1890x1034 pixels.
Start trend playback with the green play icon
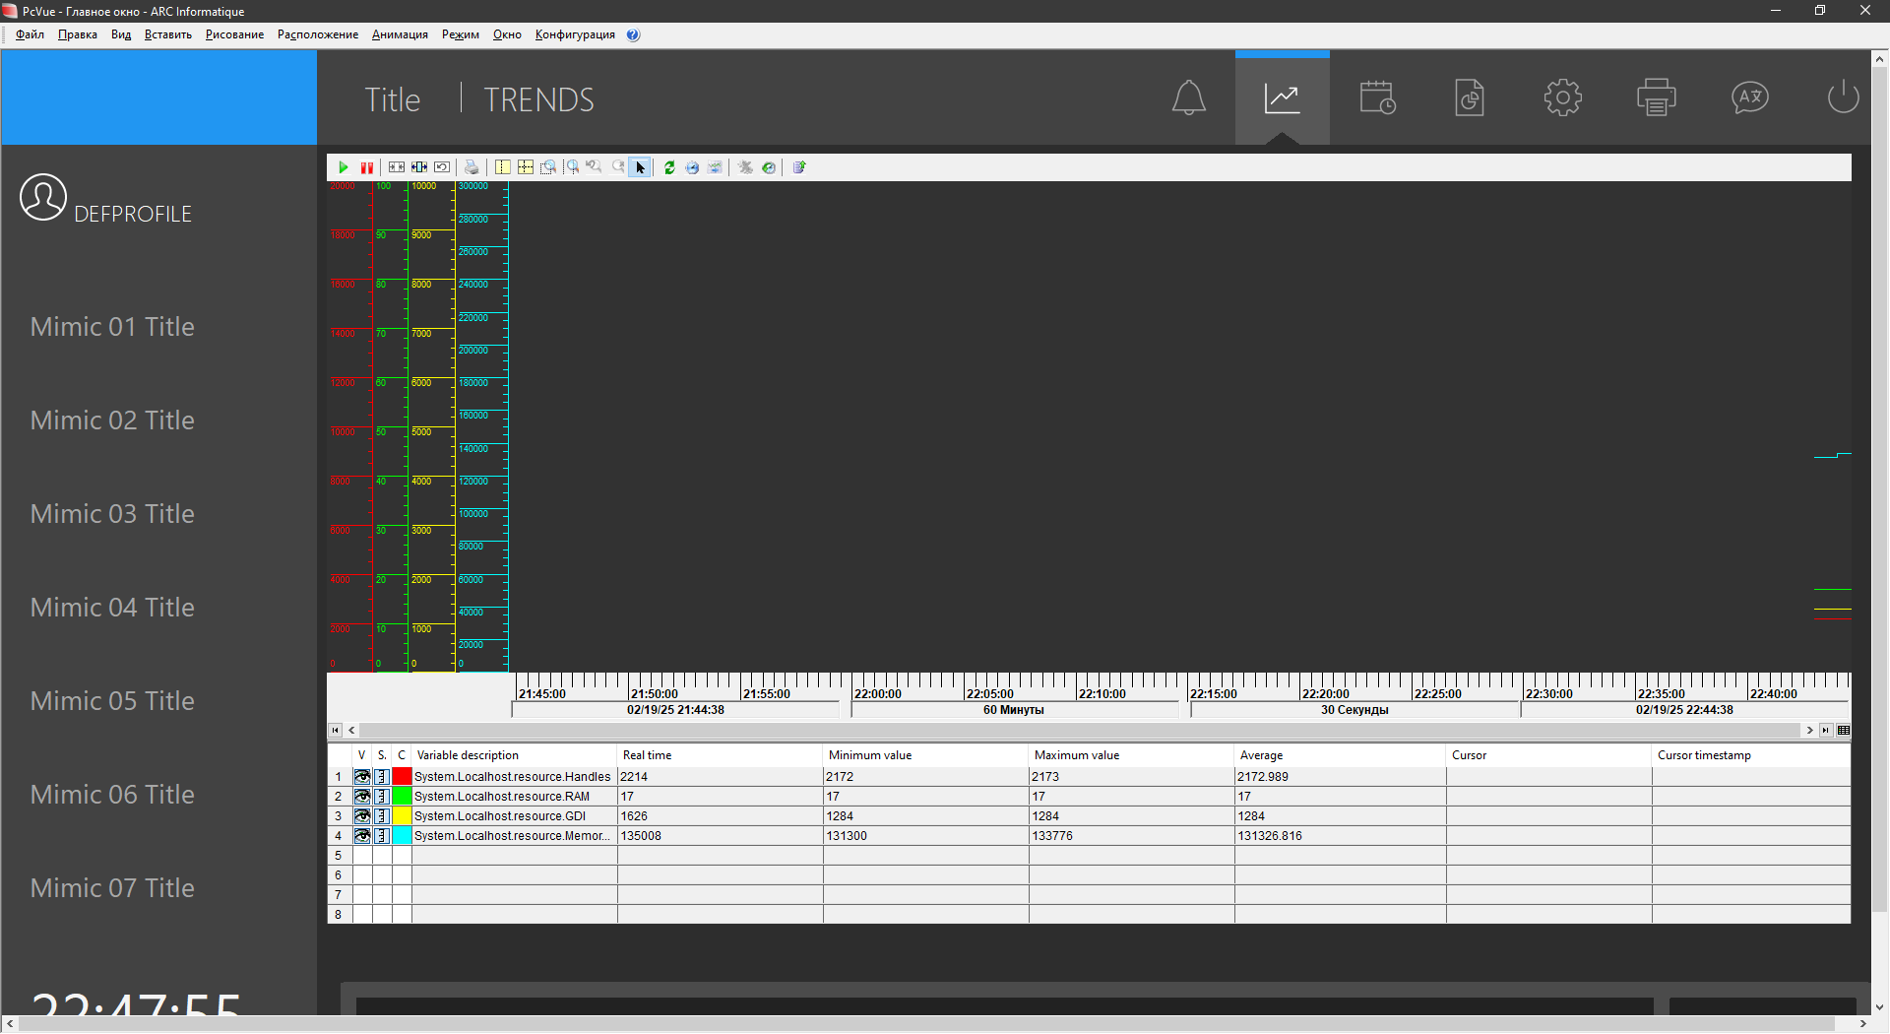point(344,167)
